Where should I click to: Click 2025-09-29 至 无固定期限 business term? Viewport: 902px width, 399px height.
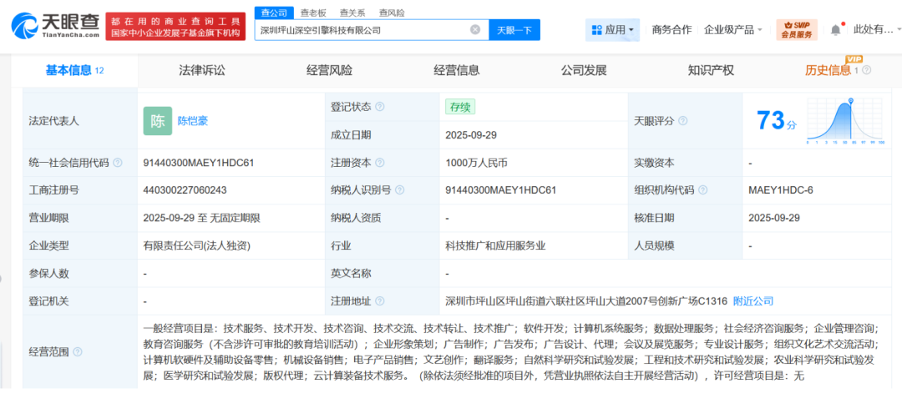(202, 218)
